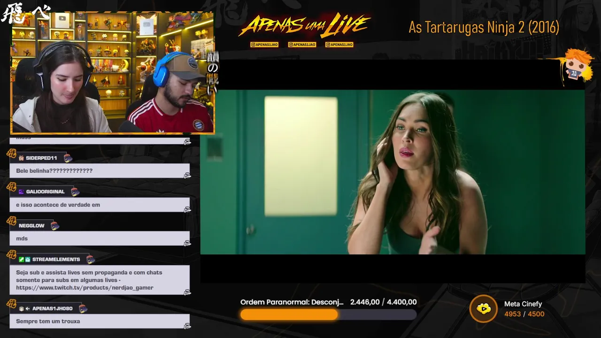
Task: Click the NEGGLOW username
Action: (31, 226)
